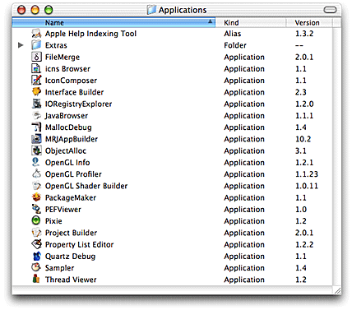352x310 pixels.
Task: Select the "ObjectAlloc" name text
Action: coord(66,150)
